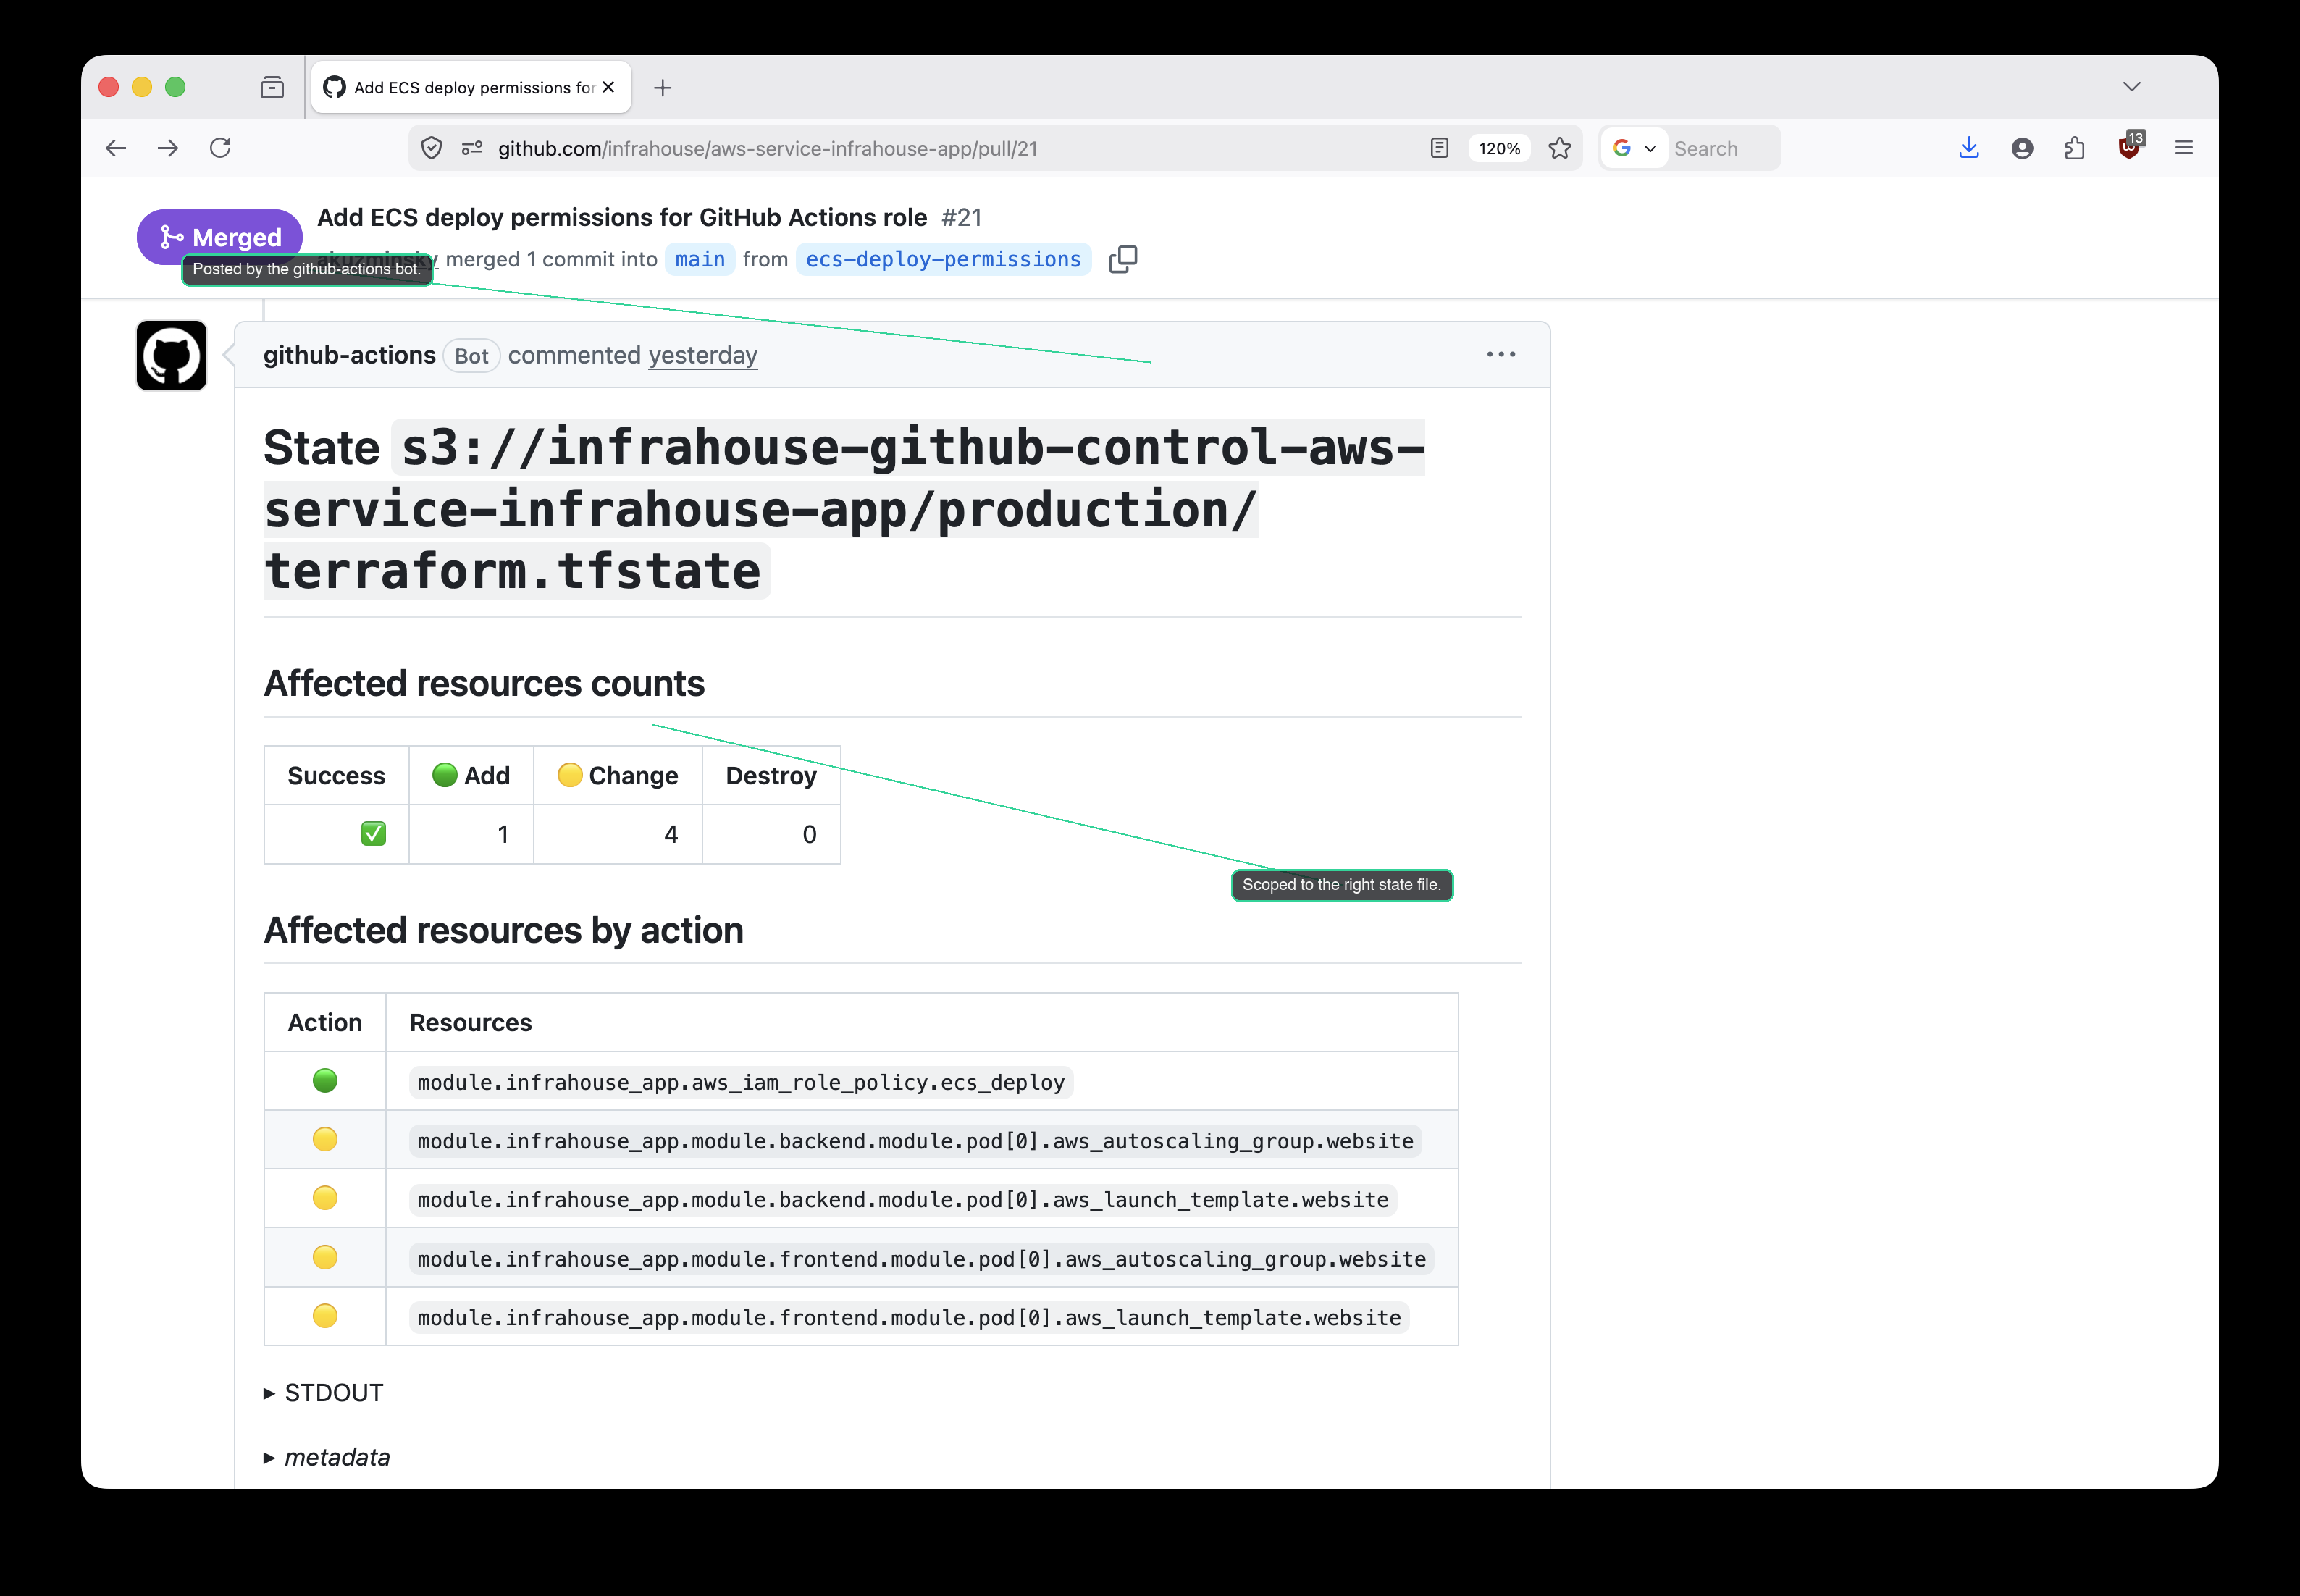
Task: Click yellow circle beside backend autoscaling group
Action: pyautogui.click(x=325, y=1139)
